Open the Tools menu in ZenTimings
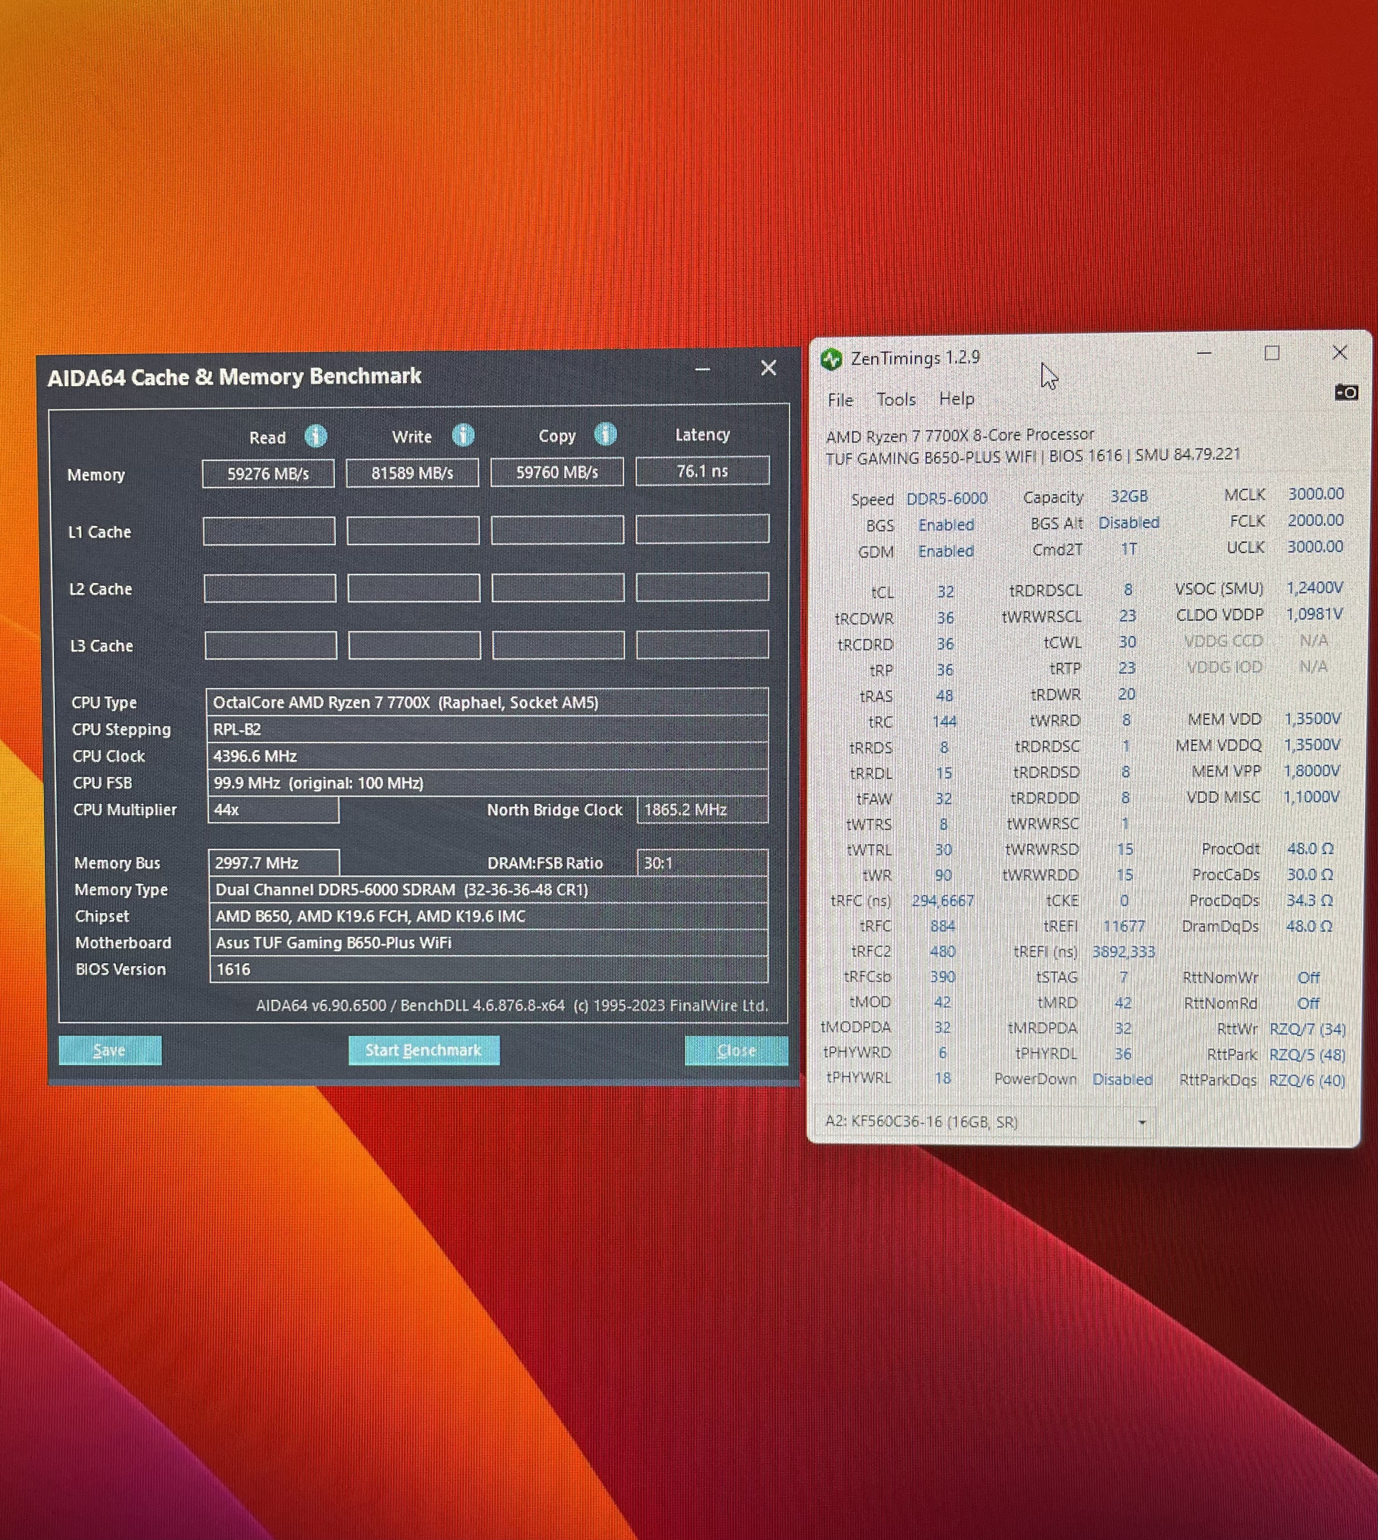The image size is (1378, 1540). click(896, 399)
